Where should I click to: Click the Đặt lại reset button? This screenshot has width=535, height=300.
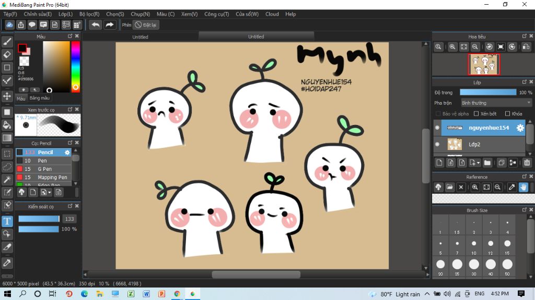(146, 25)
